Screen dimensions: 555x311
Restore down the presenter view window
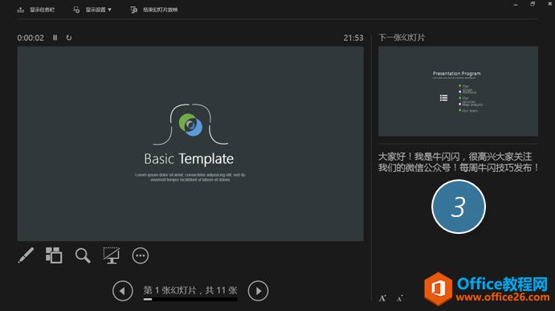point(533,4)
